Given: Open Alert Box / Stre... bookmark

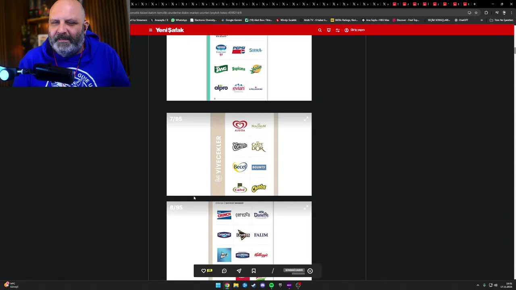Looking at the screenshot, I should [258, 20].
